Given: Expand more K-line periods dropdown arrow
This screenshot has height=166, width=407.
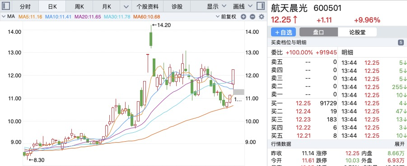Looking at the screenshot, I should pos(126,6).
